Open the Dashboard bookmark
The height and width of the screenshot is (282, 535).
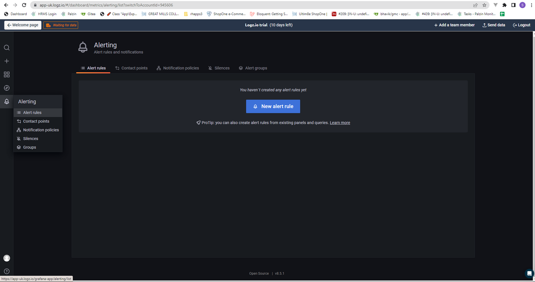tap(15, 14)
